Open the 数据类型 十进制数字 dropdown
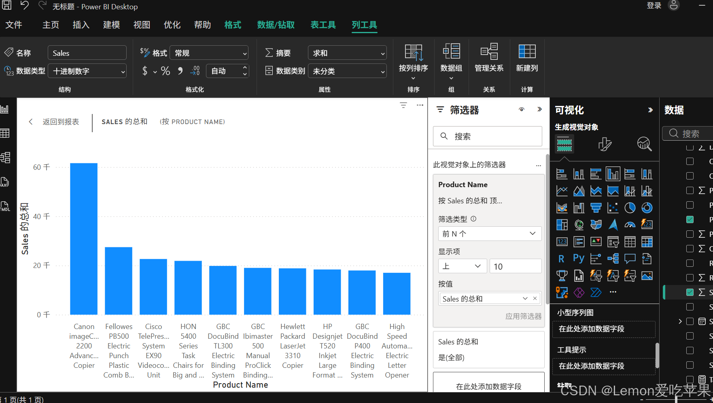The height and width of the screenshot is (403, 713). coord(87,71)
